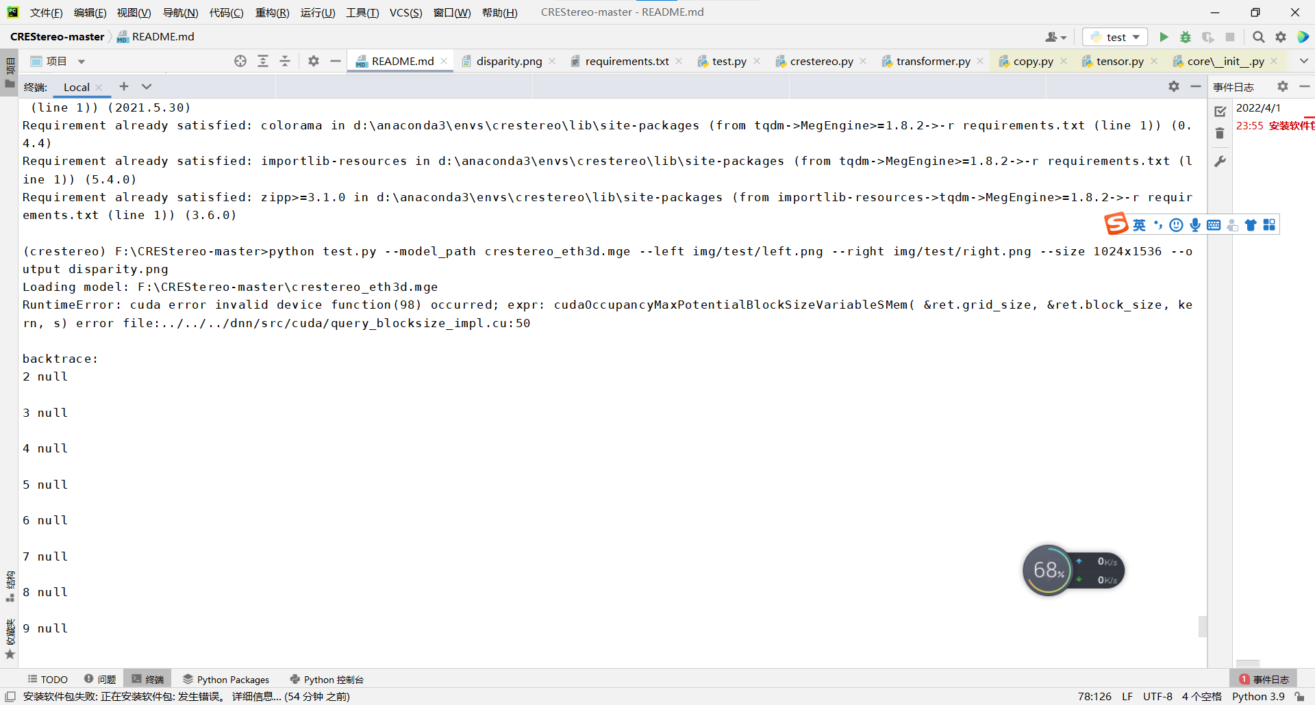Viewport: 1315px width, 705px height.
Task: Open user account dropdown in toolbar
Action: pyautogui.click(x=1055, y=37)
